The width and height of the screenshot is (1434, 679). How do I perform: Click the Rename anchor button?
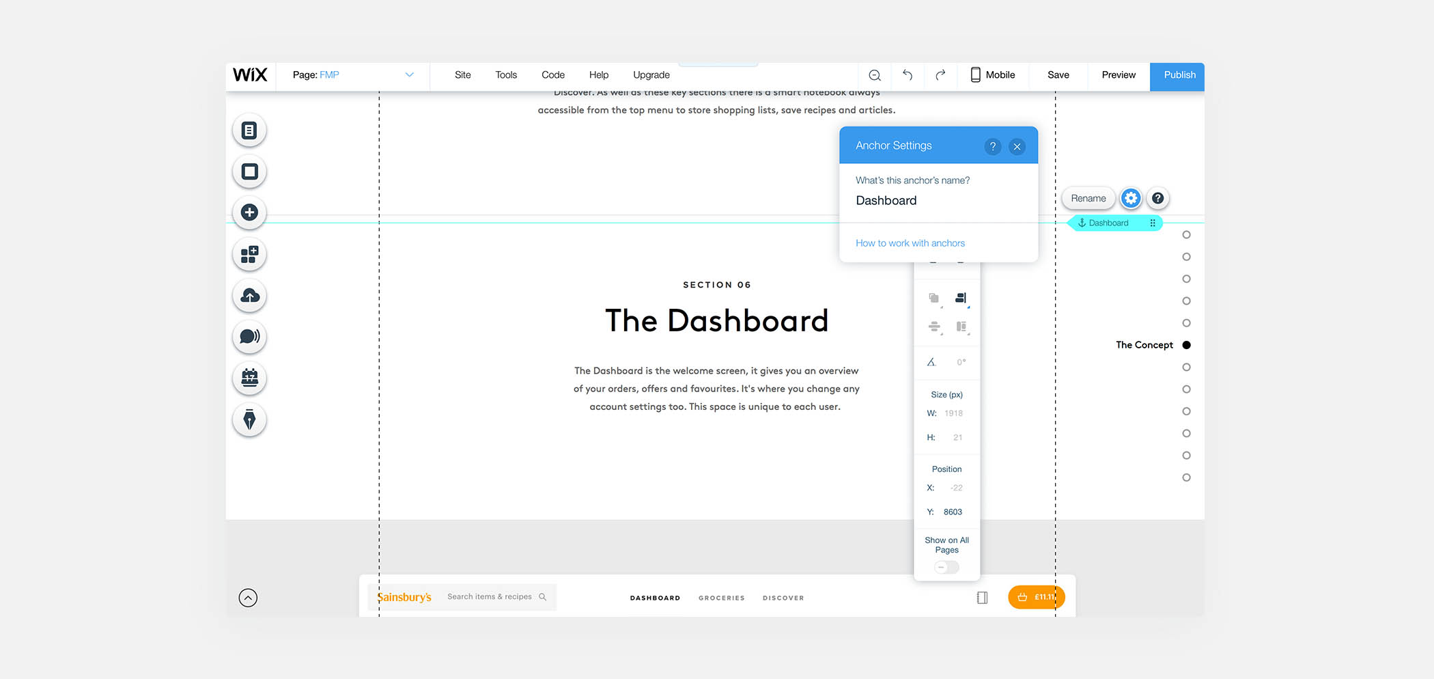pos(1088,198)
